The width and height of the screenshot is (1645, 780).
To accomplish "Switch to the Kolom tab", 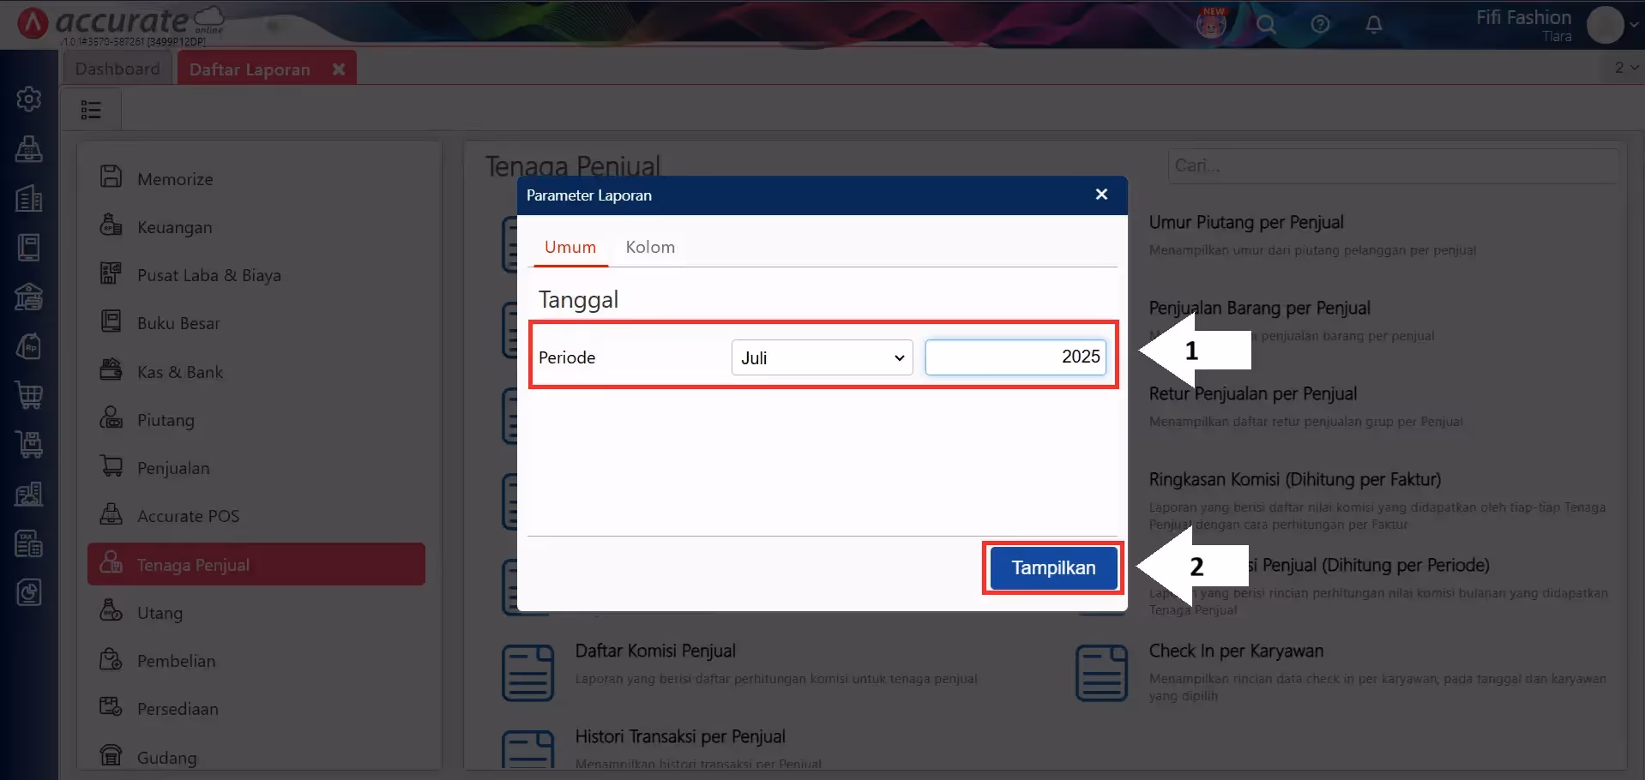I will pos(650,247).
